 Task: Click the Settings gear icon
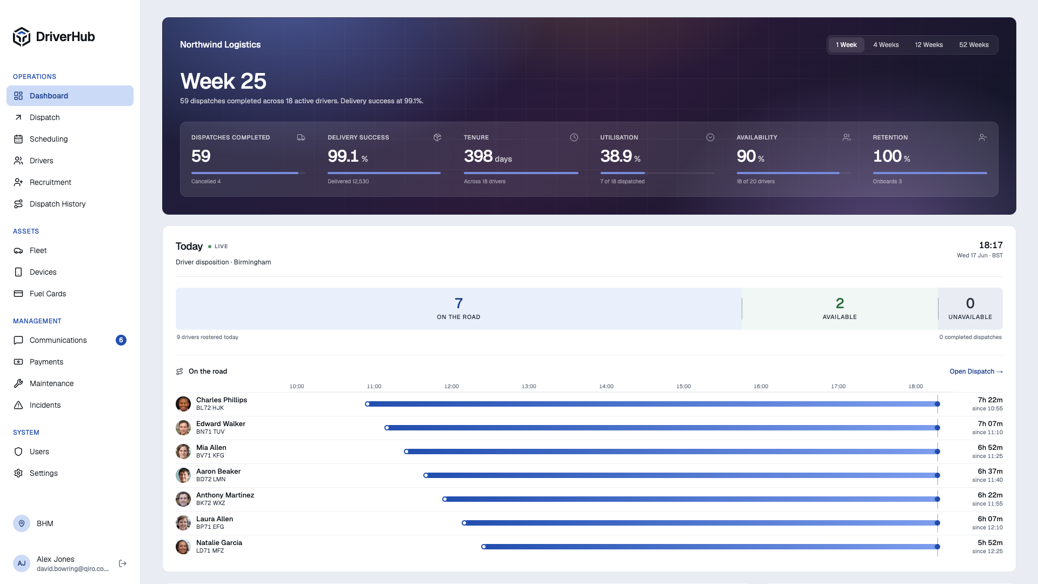point(18,473)
